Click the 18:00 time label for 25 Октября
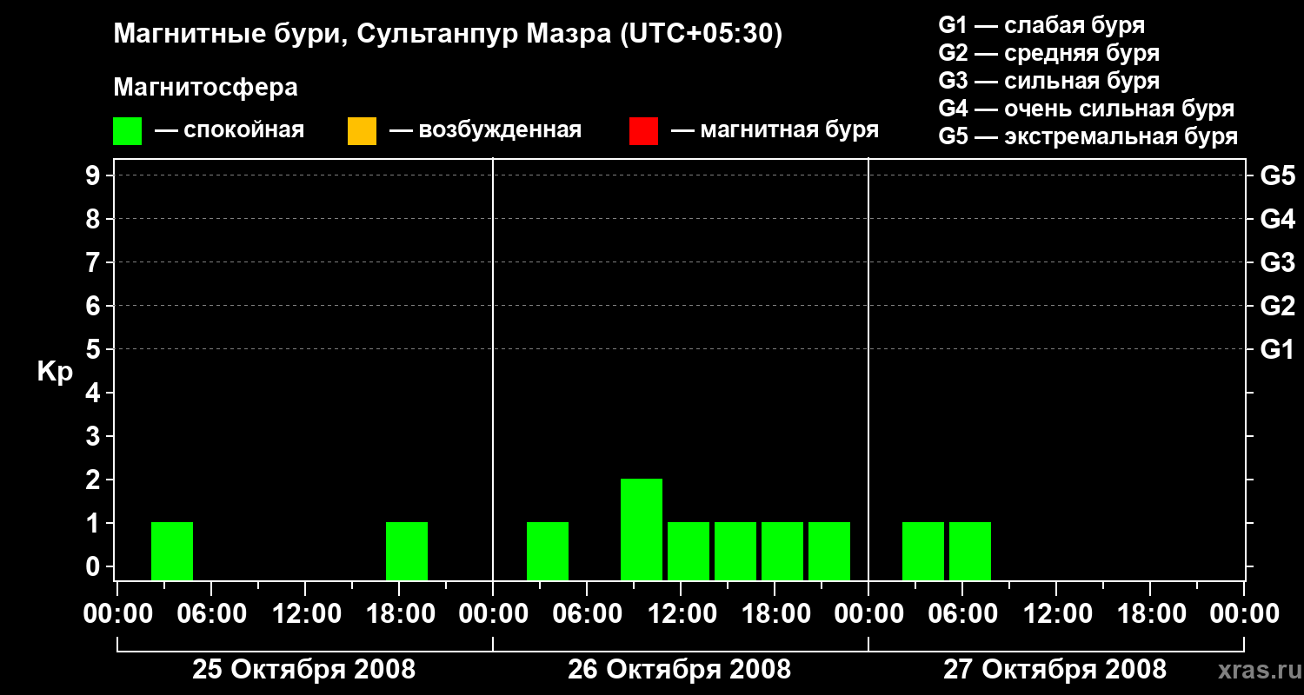This screenshot has height=695, width=1304. tap(399, 614)
